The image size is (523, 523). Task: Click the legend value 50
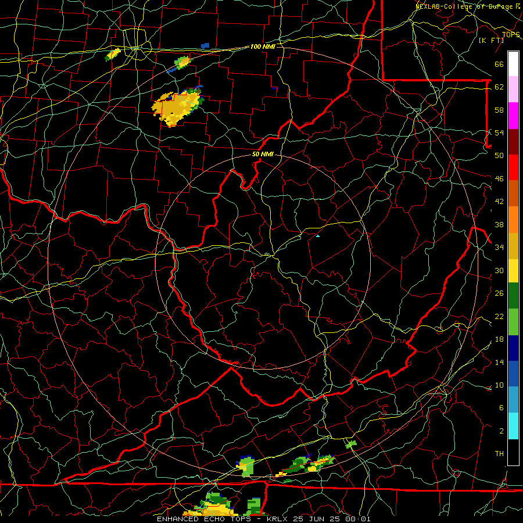pyautogui.click(x=499, y=155)
